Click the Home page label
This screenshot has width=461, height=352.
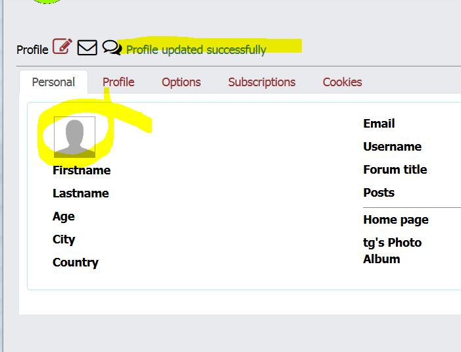[x=395, y=220]
